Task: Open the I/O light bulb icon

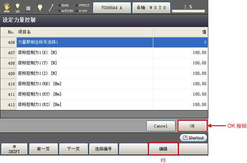Action: pos(17,8)
